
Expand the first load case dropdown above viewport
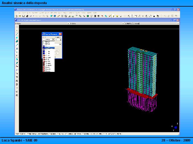click(68, 24)
